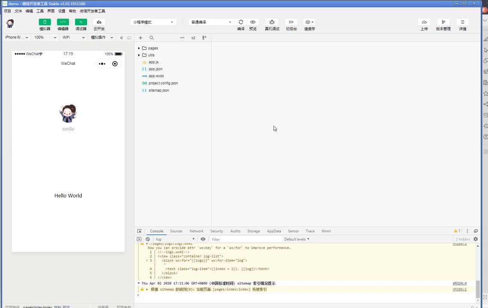Click the switch to background (切后台) icon

[292, 22]
